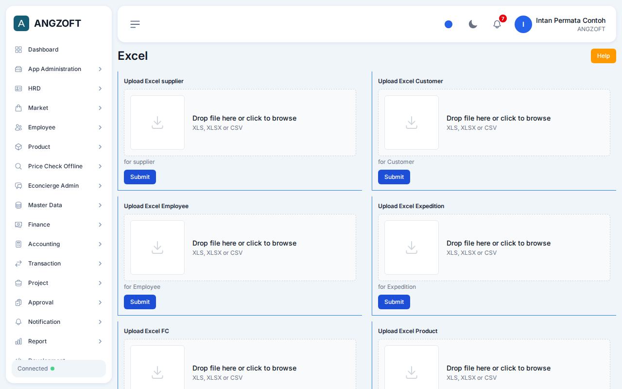622x389 pixels.
Task: Click the Employee people icon
Action: click(18, 127)
